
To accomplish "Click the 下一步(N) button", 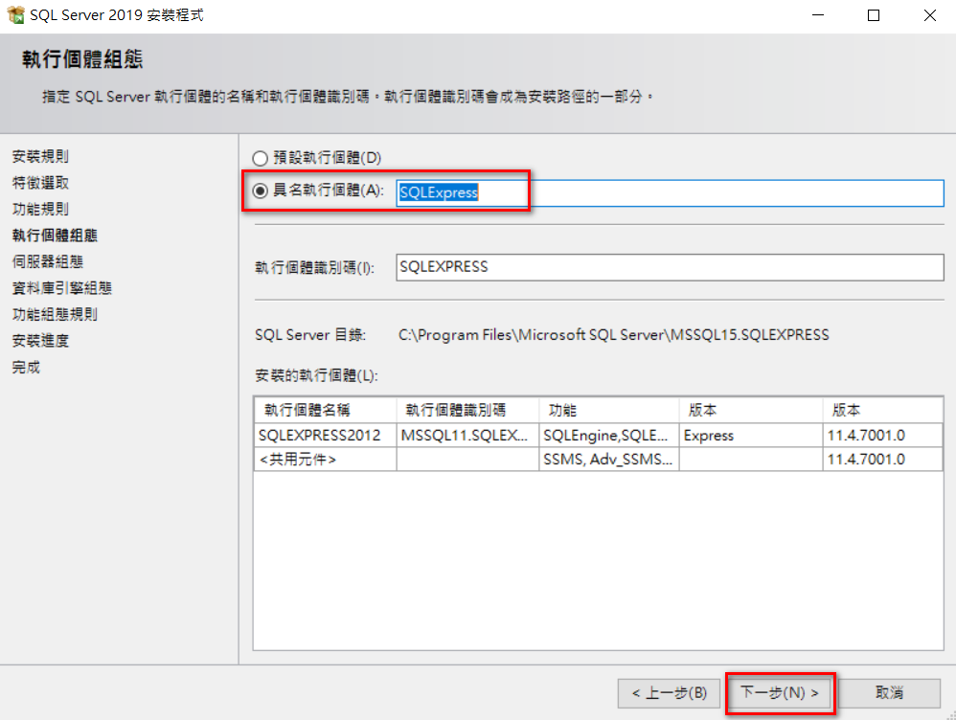I will tap(780, 693).
